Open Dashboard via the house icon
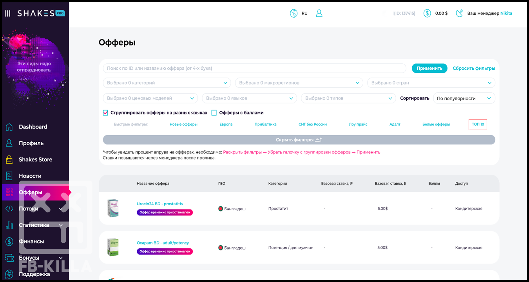 point(9,127)
